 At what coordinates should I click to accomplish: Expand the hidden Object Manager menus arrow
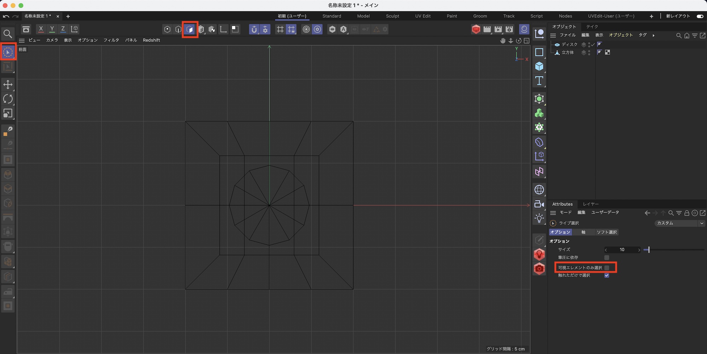click(x=653, y=35)
